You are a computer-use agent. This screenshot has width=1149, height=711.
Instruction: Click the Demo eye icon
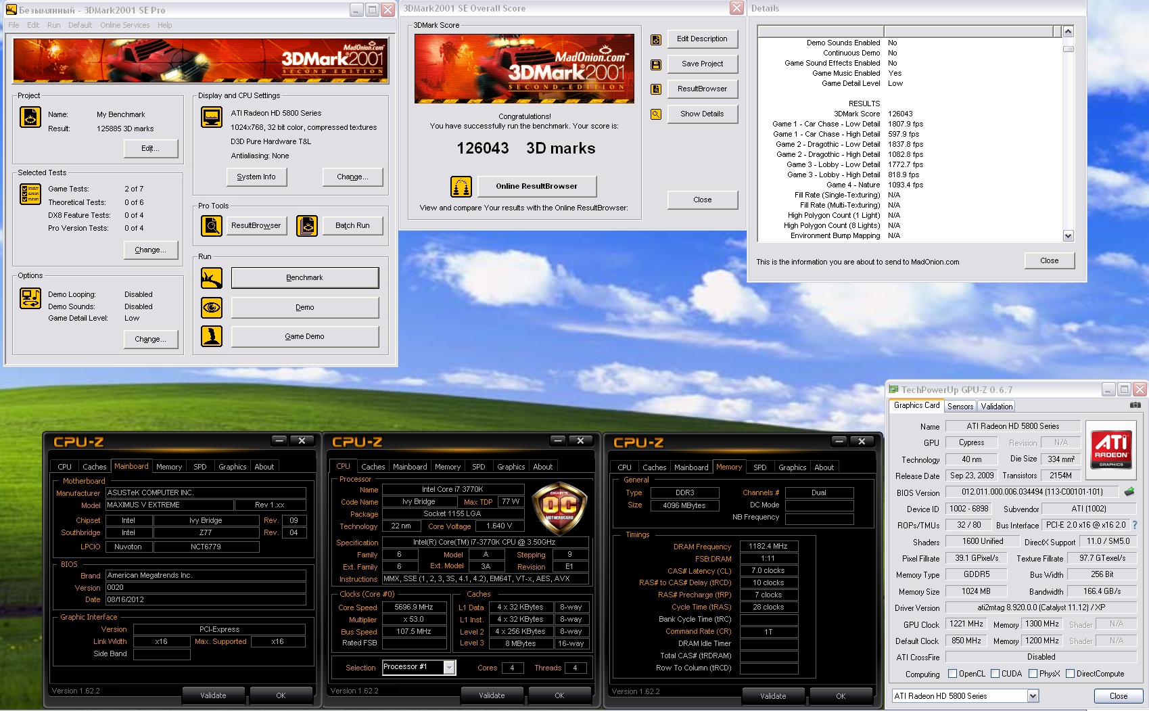212,307
